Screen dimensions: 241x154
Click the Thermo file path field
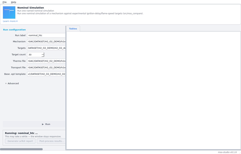tap(46, 61)
